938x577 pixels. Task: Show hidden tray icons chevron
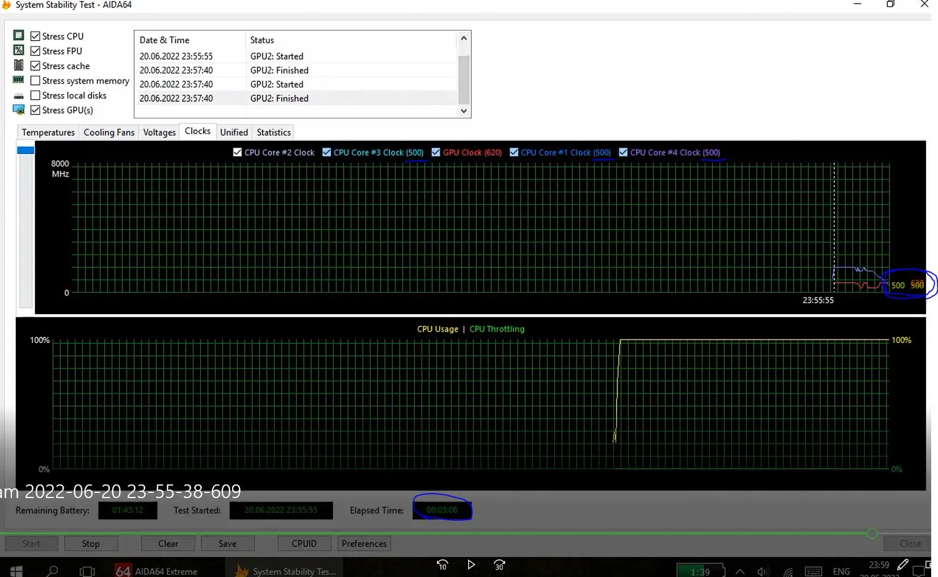pos(740,571)
